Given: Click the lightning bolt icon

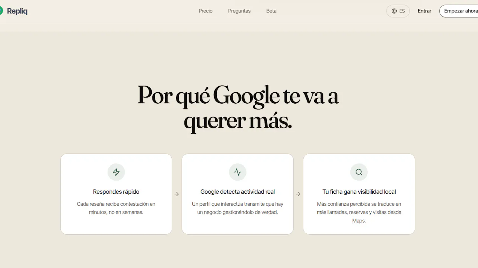Looking at the screenshot, I should click(116, 172).
